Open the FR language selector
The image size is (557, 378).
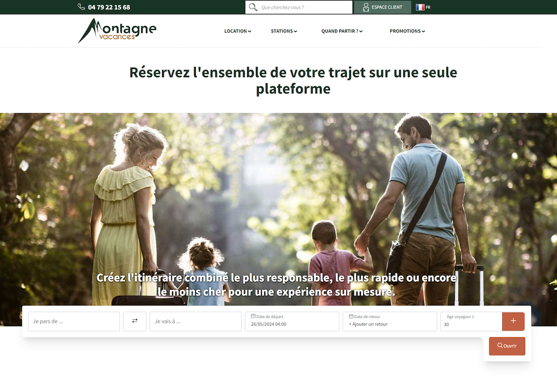click(x=423, y=7)
